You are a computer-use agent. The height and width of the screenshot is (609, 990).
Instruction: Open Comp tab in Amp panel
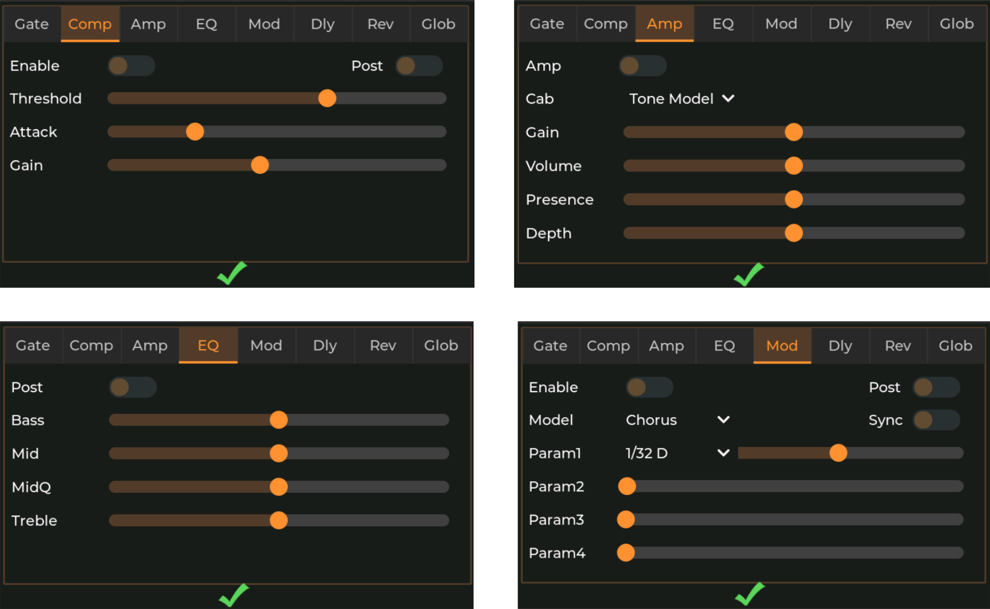pos(606,24)
